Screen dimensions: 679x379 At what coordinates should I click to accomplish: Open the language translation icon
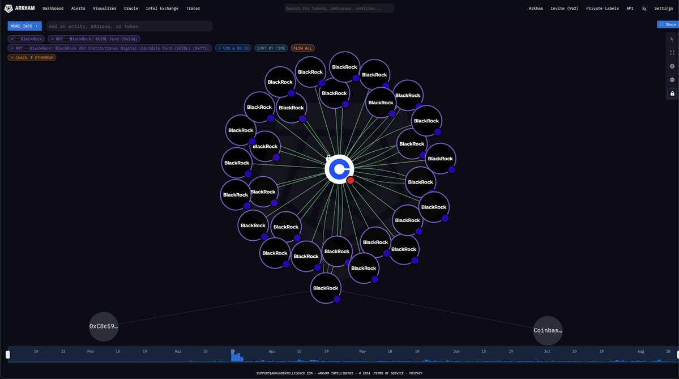pyautogui.click(x=644, y=8)
